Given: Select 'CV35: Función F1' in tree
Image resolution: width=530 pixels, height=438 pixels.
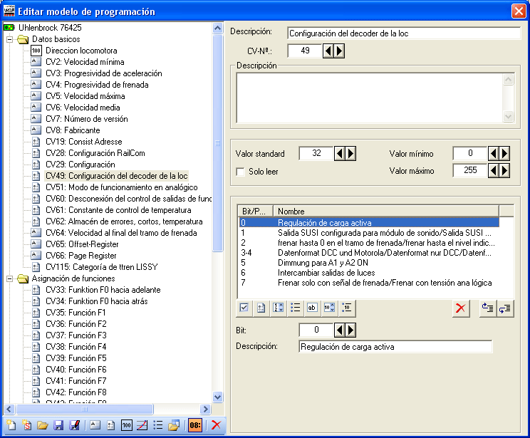Looking at the screenshot, I should (76, 313).
